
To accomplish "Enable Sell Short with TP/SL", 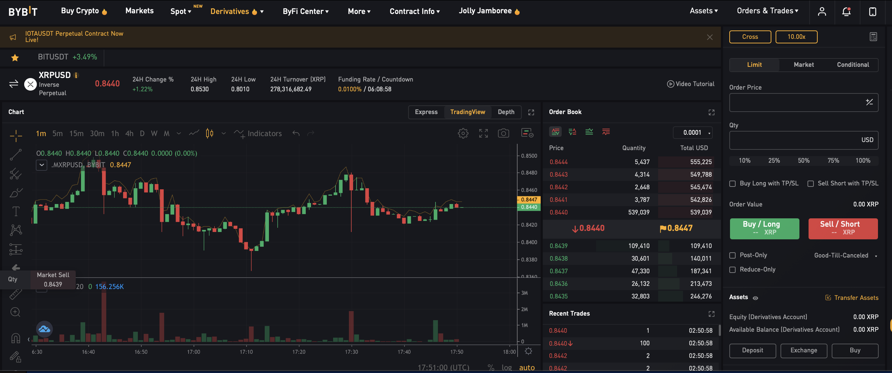I will 811,184.
